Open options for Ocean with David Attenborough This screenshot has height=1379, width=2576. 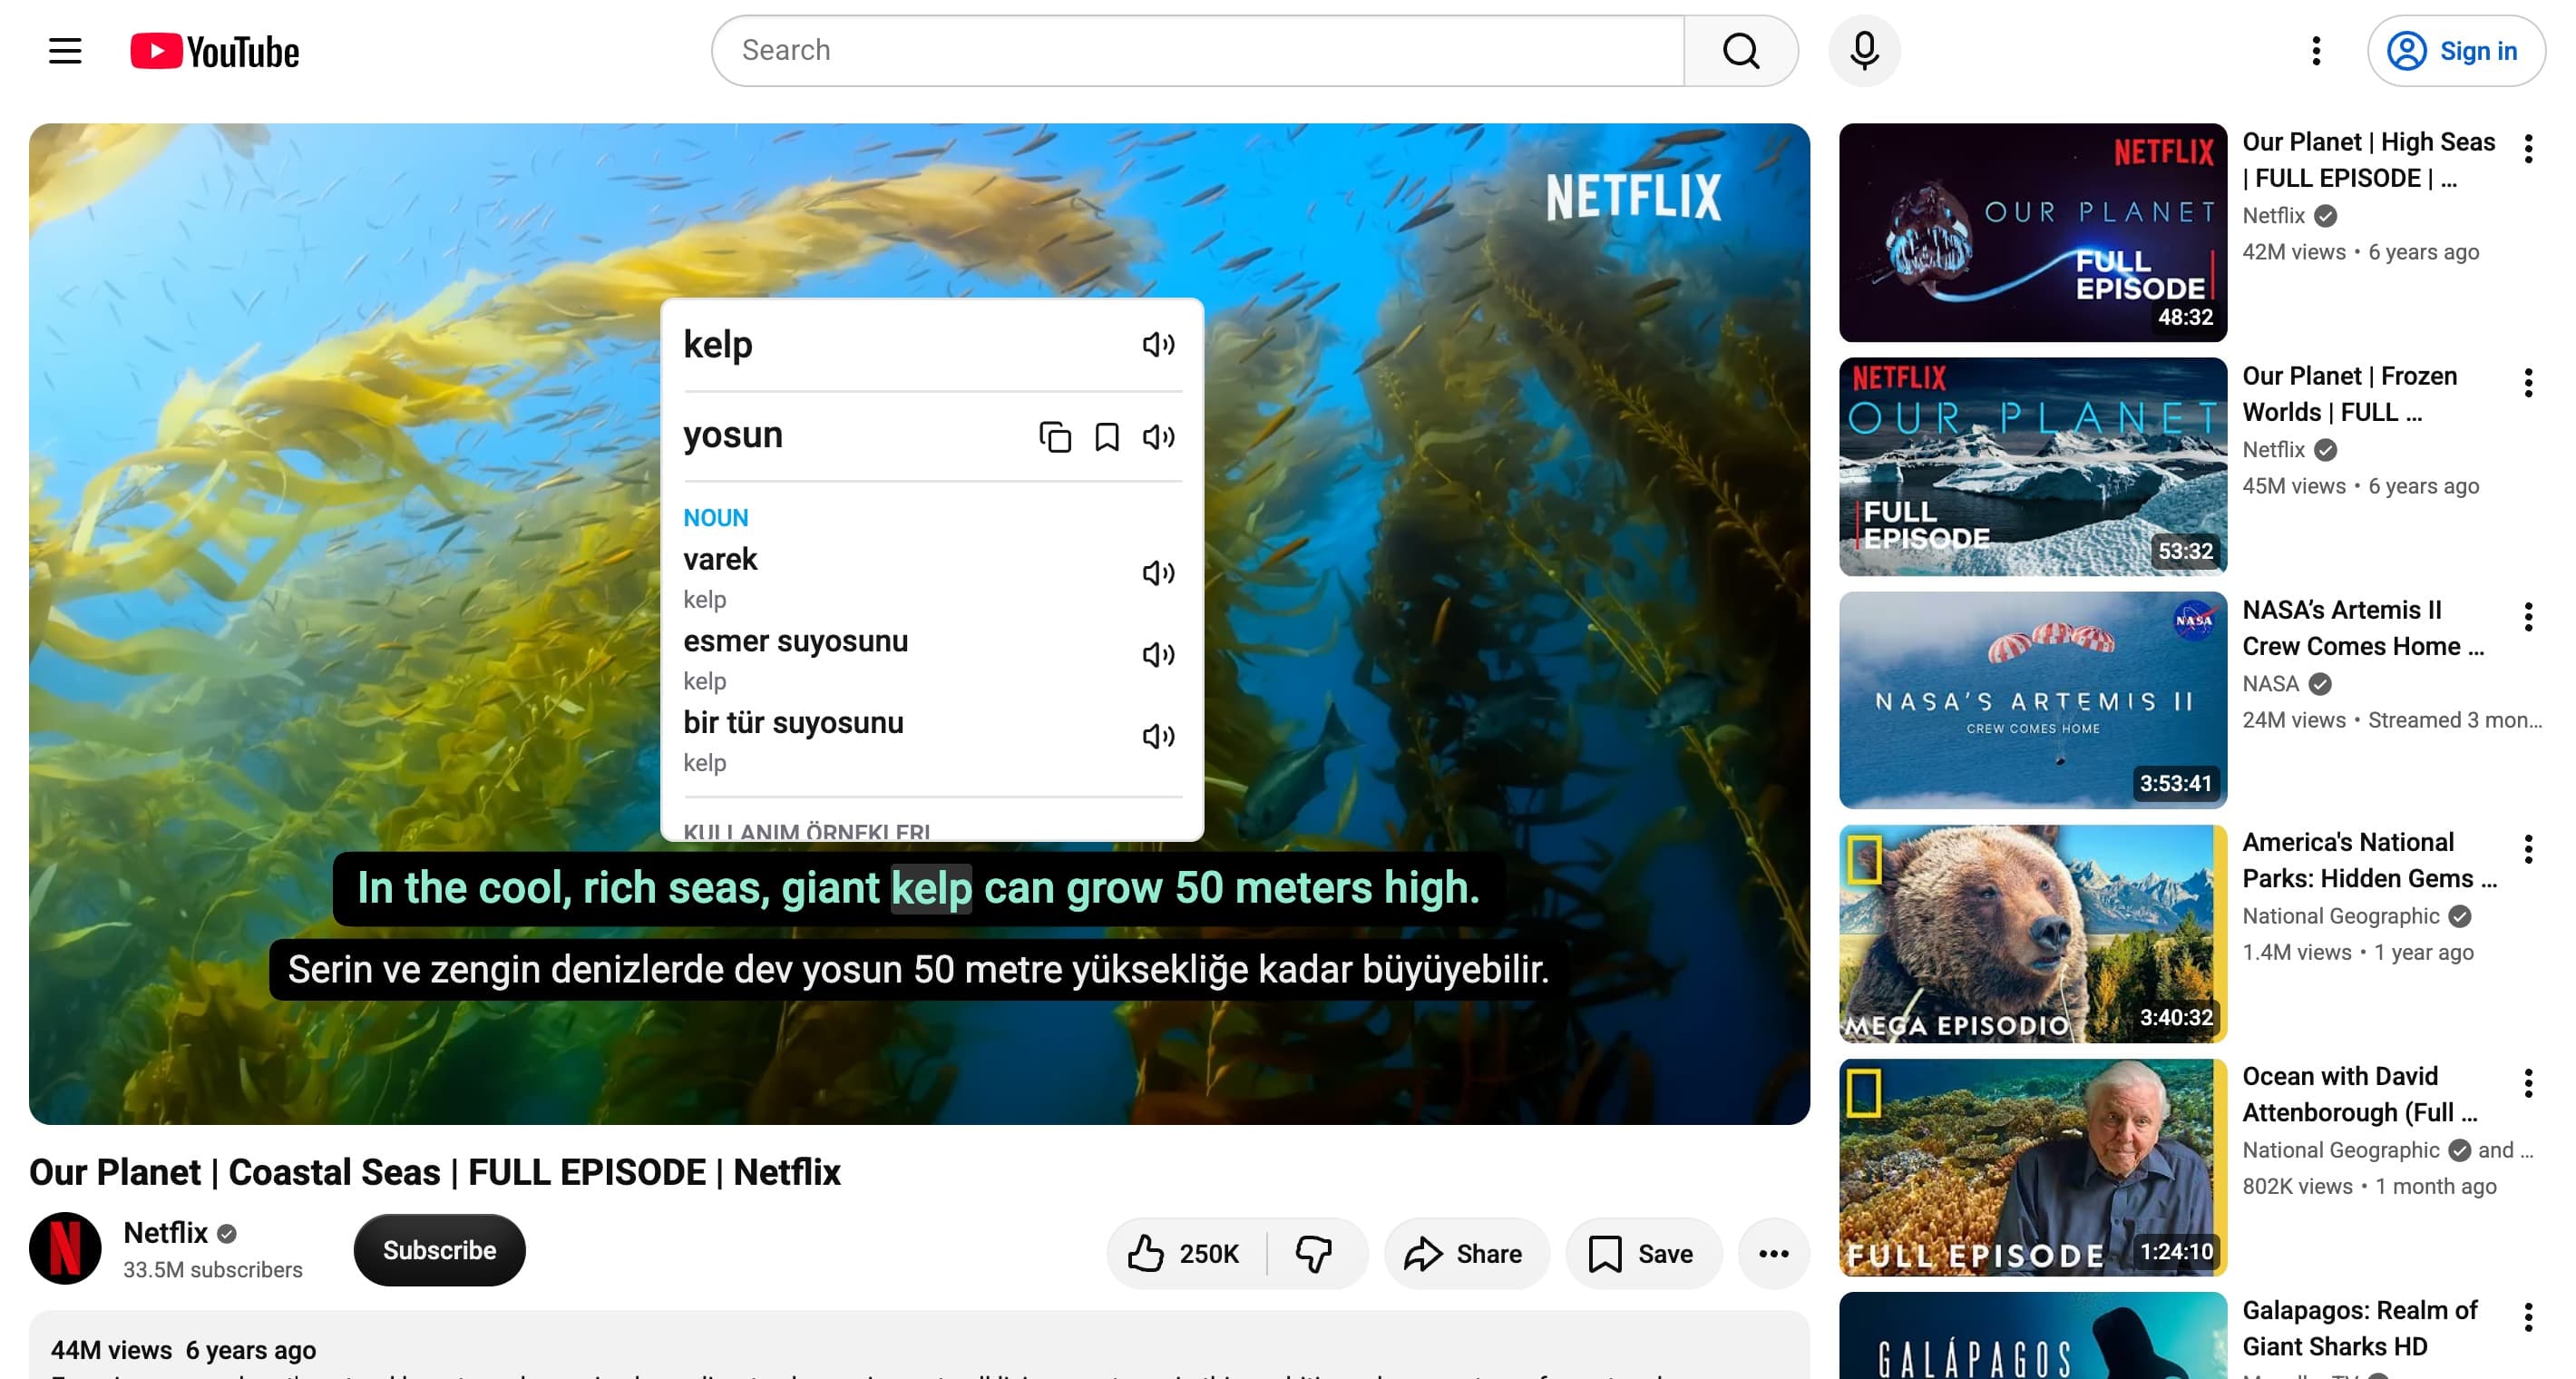tap(2528, 1084)
